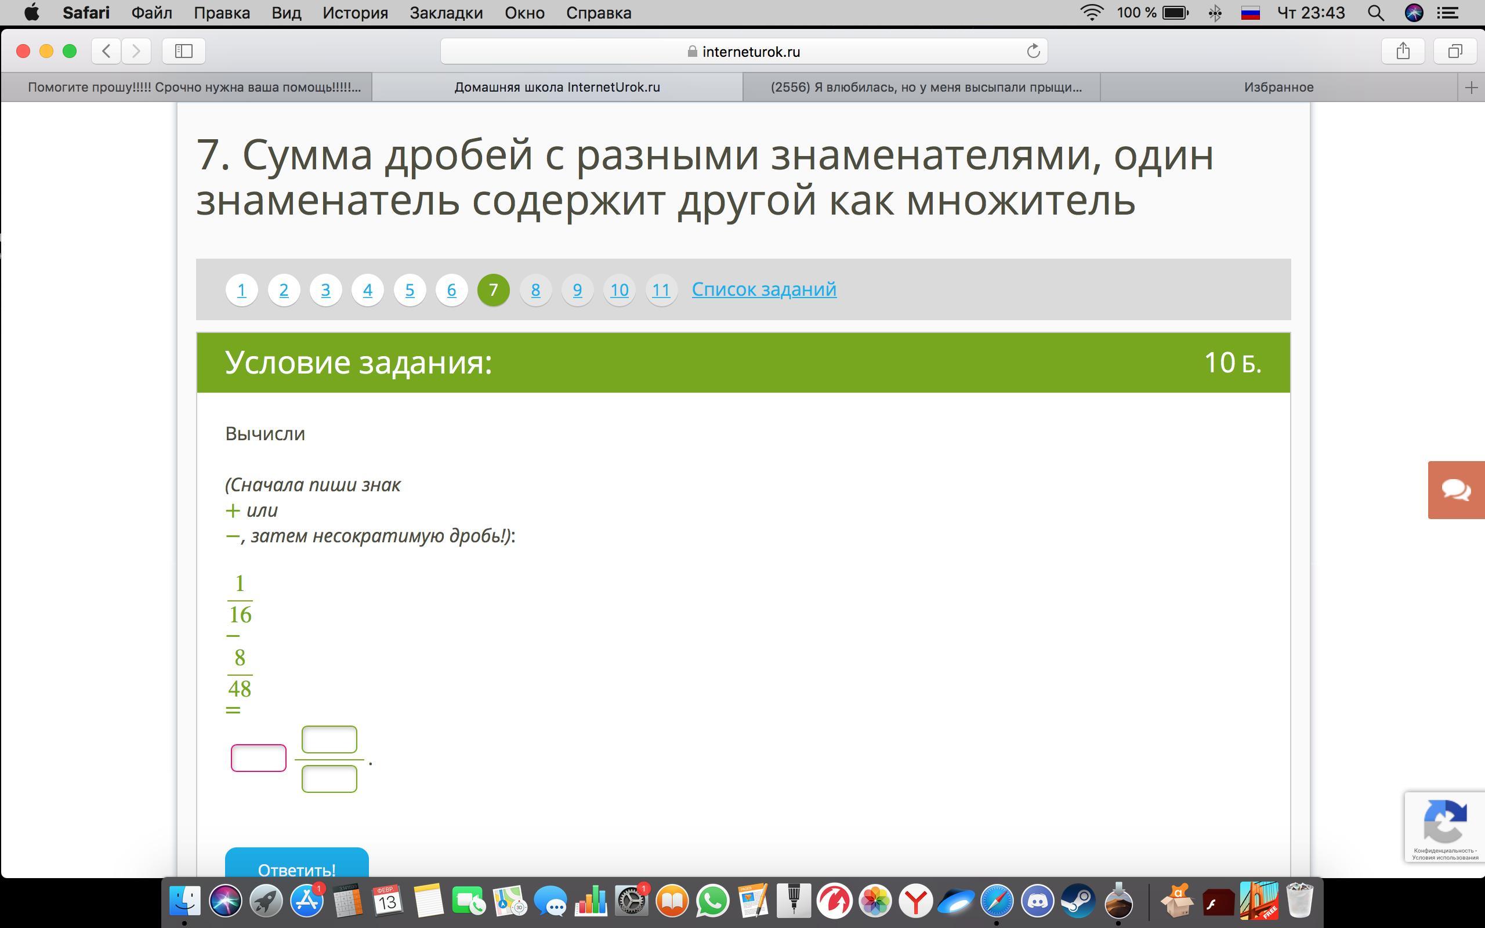Open Messages in the Dock
This screenshot has width=1485, height=928.
pyautogui.click(x=550, y=901)
